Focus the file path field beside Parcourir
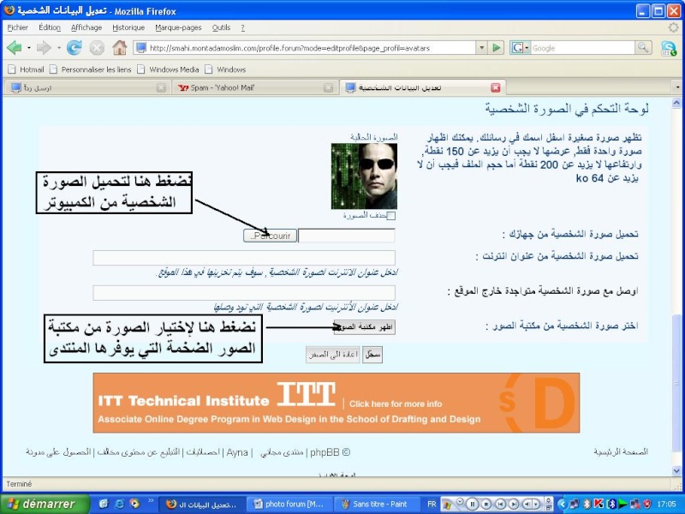Image resolution: width=685 pixels, height=514 pixels. click(x=347, y=236)
